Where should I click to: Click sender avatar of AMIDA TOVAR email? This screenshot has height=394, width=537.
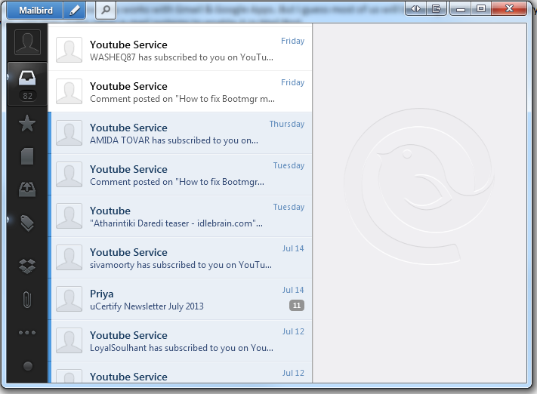click(x=69, y=133)
